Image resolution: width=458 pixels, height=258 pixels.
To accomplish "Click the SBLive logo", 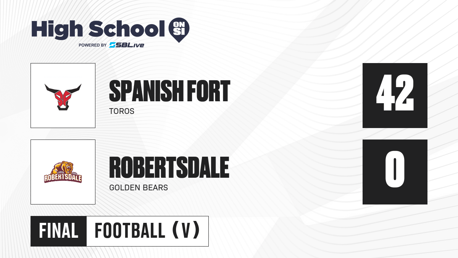I will (x=126, y=45).
